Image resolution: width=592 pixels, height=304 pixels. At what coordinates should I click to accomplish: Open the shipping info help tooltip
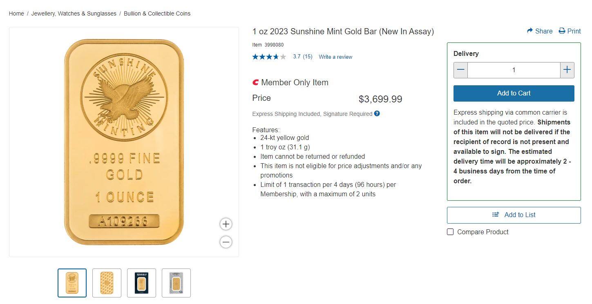376,113
